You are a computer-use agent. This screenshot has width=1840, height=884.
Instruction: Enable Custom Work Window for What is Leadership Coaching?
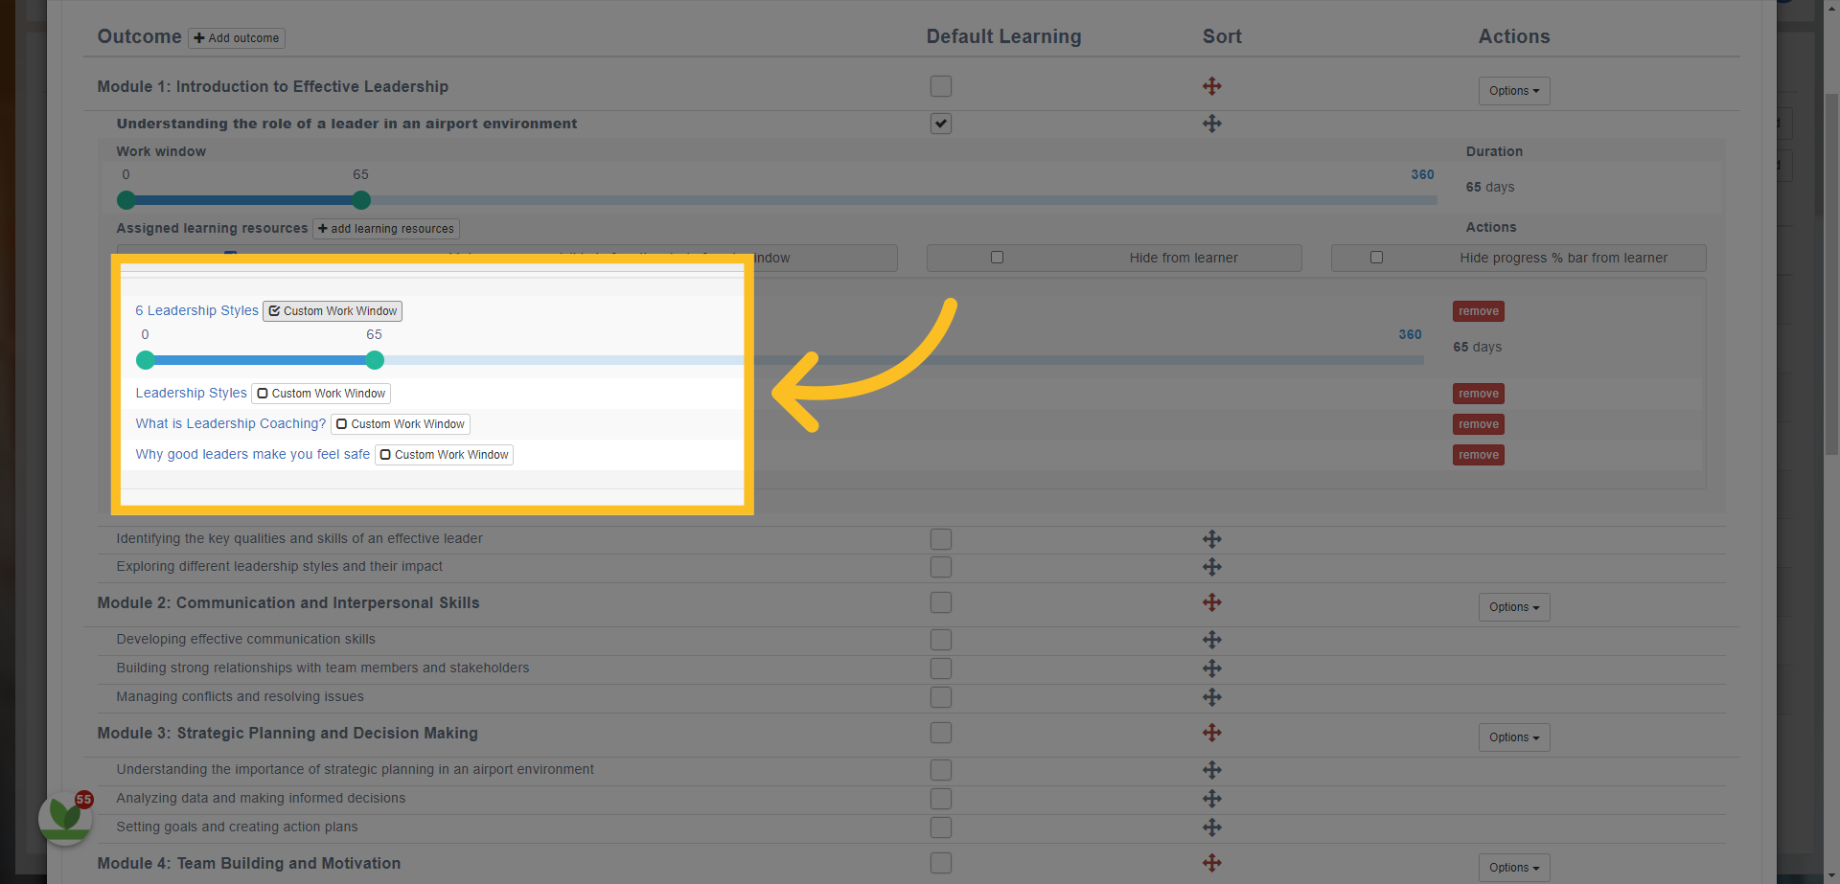click(401, 424)
